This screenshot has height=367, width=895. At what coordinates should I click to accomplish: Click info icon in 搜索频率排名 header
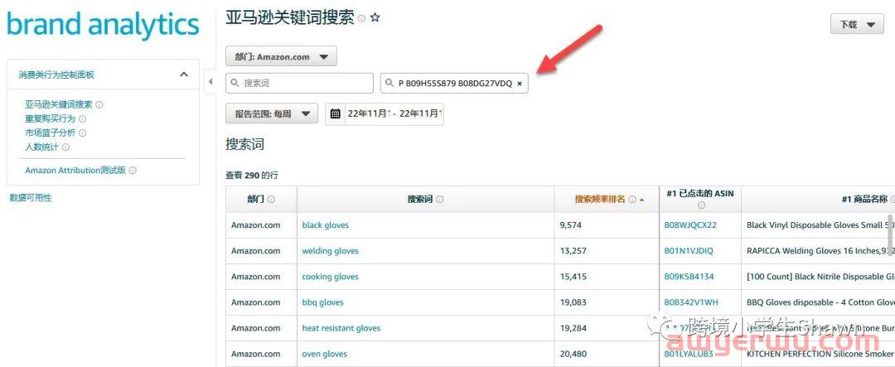631,200
